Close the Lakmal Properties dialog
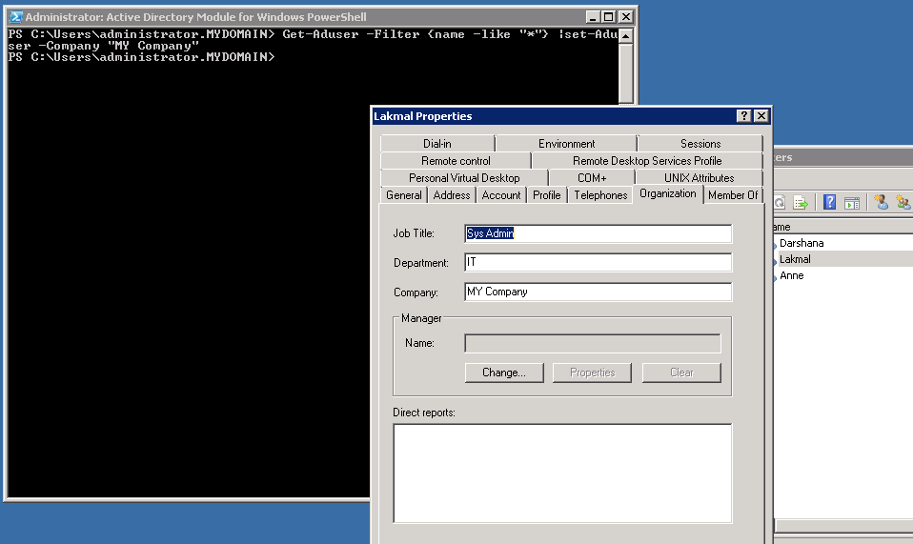The width and height of the screenshot is (913, 544). [x=761, y=116]
